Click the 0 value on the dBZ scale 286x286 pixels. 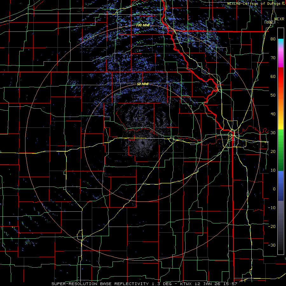[274, 189]
